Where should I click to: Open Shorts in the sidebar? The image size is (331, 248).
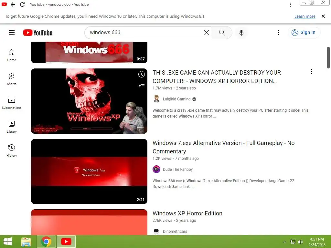point(12,79)
